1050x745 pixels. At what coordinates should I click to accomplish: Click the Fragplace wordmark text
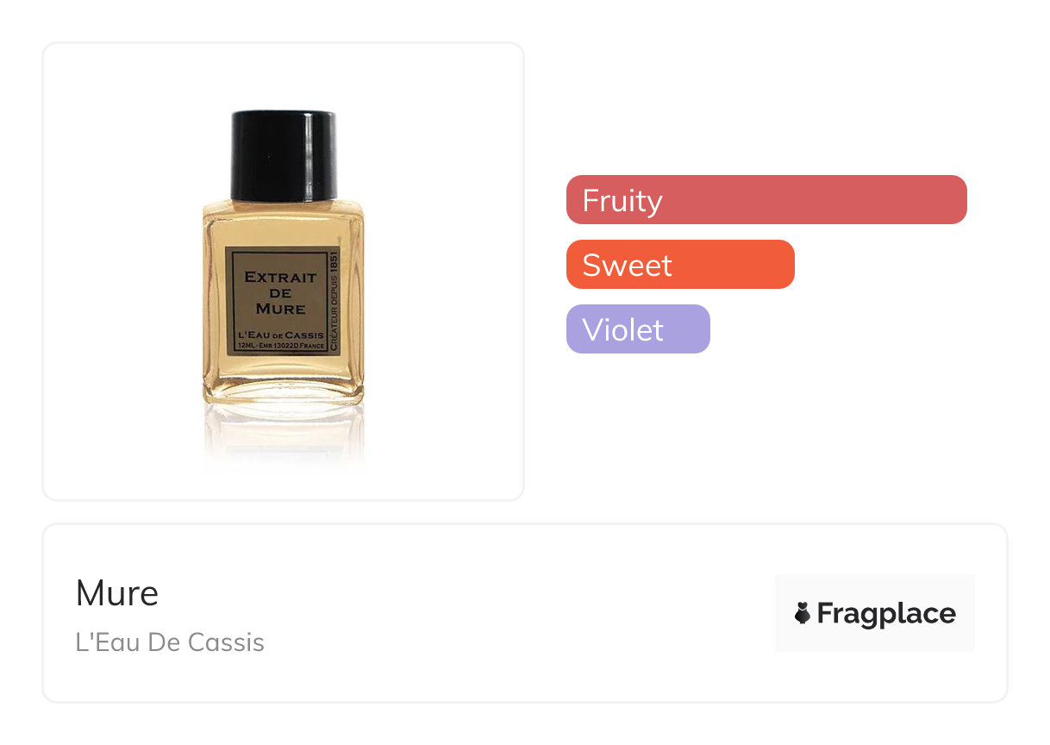(886, 614)
